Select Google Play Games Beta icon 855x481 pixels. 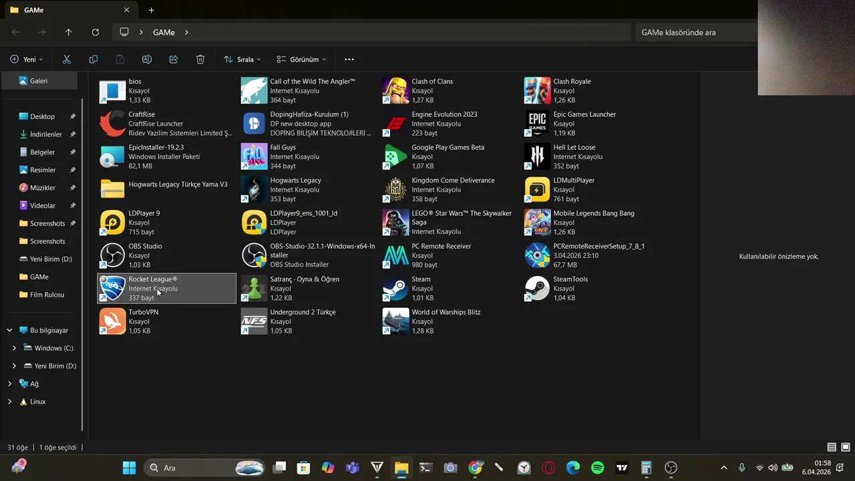[395, 156]
